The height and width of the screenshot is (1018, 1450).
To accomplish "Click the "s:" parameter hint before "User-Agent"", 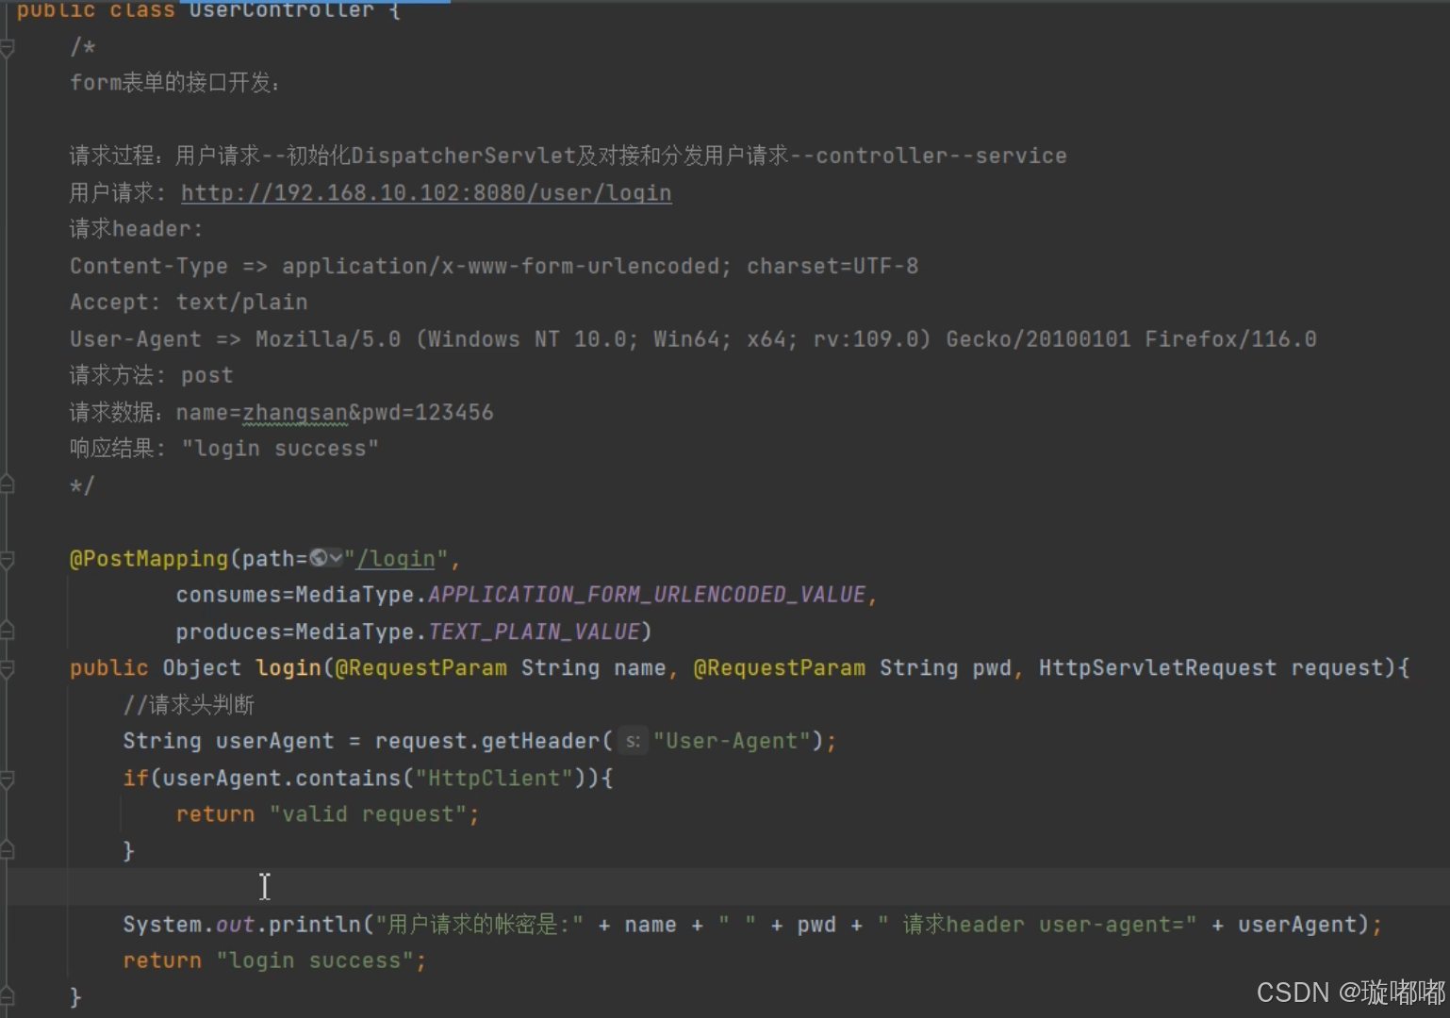I will [x=632, y=742].
